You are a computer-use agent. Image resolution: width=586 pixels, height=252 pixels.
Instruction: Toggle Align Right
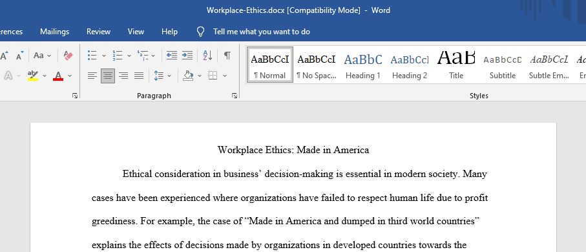click(123, 76)
